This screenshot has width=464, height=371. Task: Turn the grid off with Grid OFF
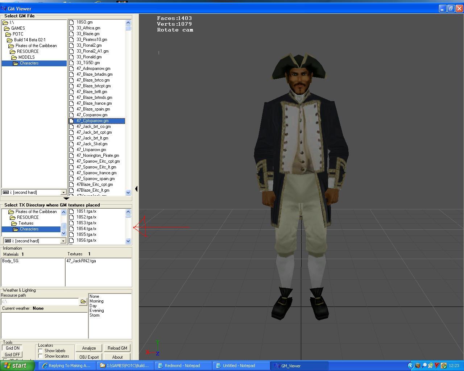pos(12,355)
